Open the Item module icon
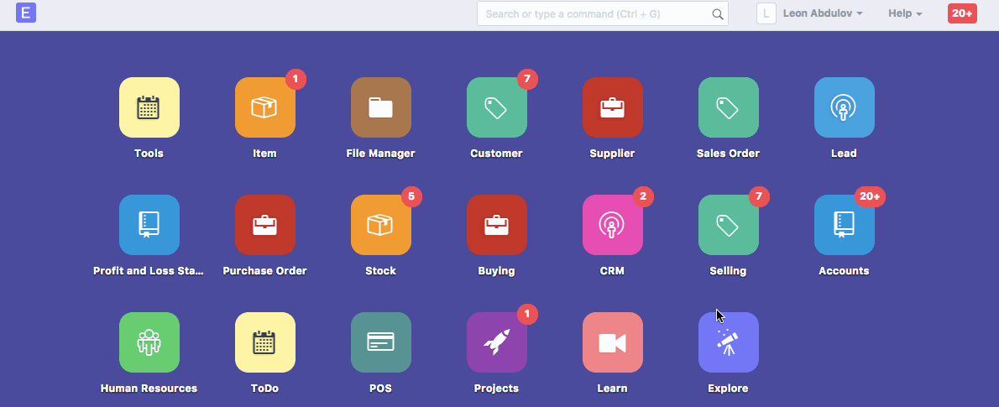 [x=264, y=107]
